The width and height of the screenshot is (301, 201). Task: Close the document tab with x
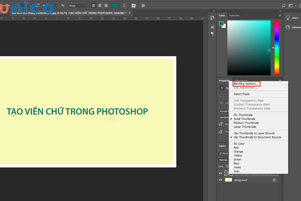129,13
